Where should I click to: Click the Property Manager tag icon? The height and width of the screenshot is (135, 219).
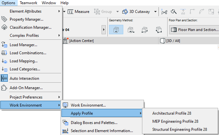click(x=4, y=19)
